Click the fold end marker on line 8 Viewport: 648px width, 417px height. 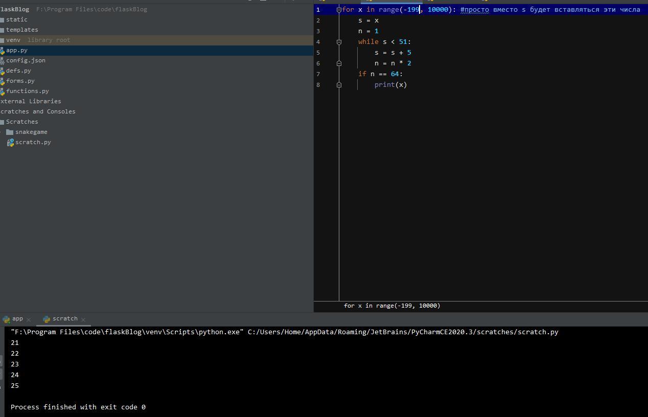pyautogui.click(x=339, y=85)
